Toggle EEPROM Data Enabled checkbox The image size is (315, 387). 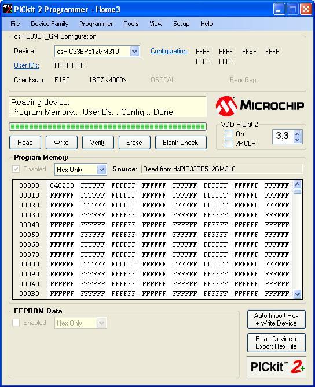click(16, 323)
